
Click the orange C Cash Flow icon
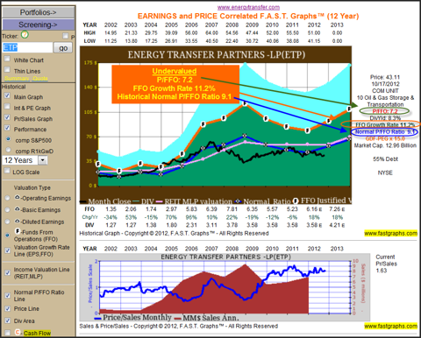(x=18, y=333)
